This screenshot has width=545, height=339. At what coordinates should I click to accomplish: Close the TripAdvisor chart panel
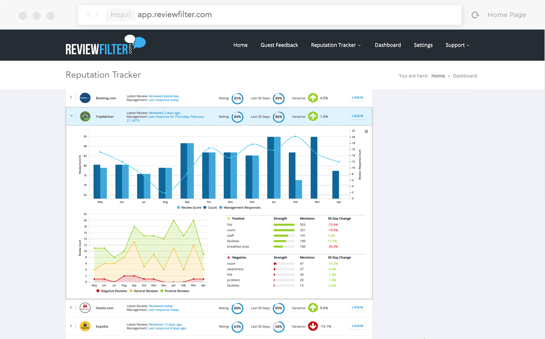(x=366, y=132)
